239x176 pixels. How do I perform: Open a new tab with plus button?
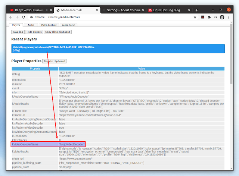click(x=197, y=10)
